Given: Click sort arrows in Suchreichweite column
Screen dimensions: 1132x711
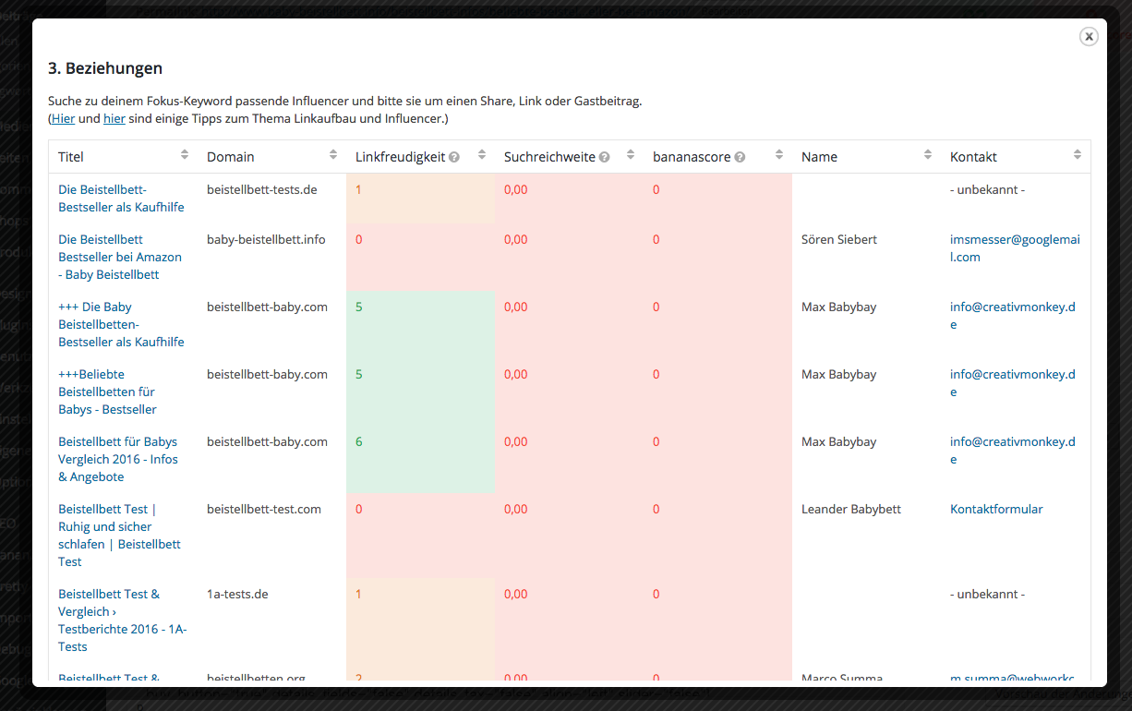Looking at the screenshot, I should (631, 155).
